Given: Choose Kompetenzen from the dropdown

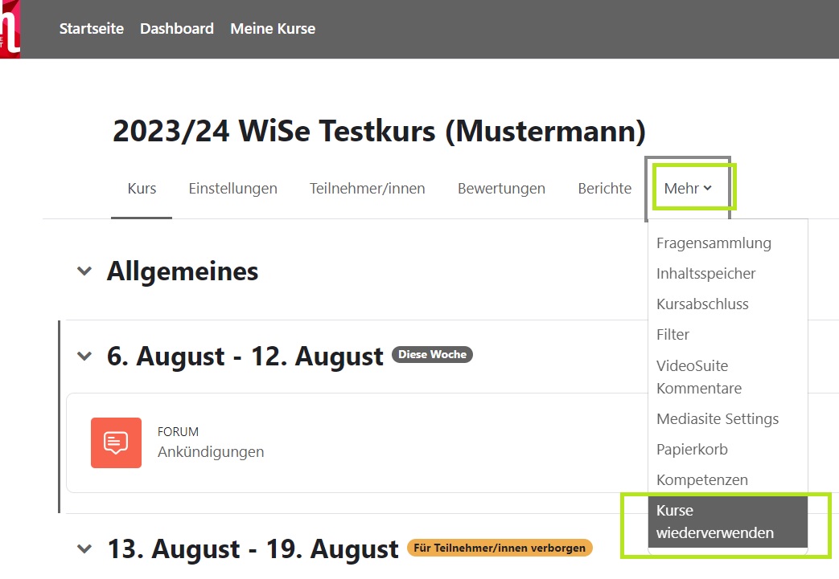Looking at the screenshot, I should [701, 479].
